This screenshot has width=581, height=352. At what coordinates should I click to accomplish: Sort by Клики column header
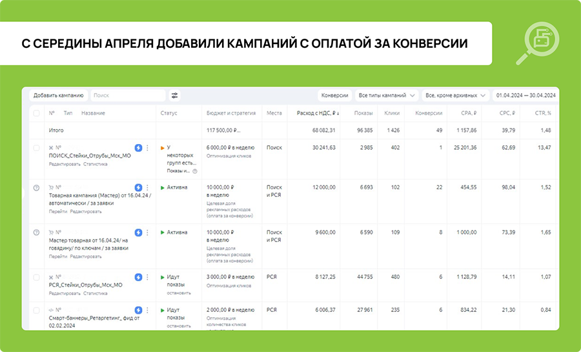pyautogui.click(x=392, y=113)
